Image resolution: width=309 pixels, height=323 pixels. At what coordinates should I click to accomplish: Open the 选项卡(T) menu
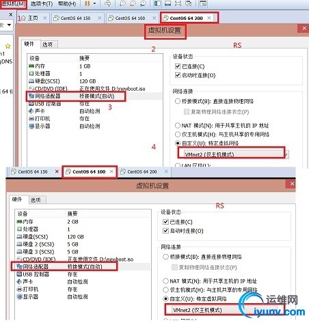click(x=42, y=3)
